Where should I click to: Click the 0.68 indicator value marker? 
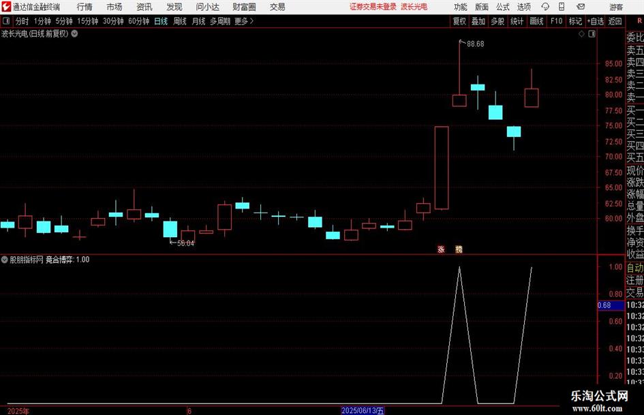click(611, 305)
